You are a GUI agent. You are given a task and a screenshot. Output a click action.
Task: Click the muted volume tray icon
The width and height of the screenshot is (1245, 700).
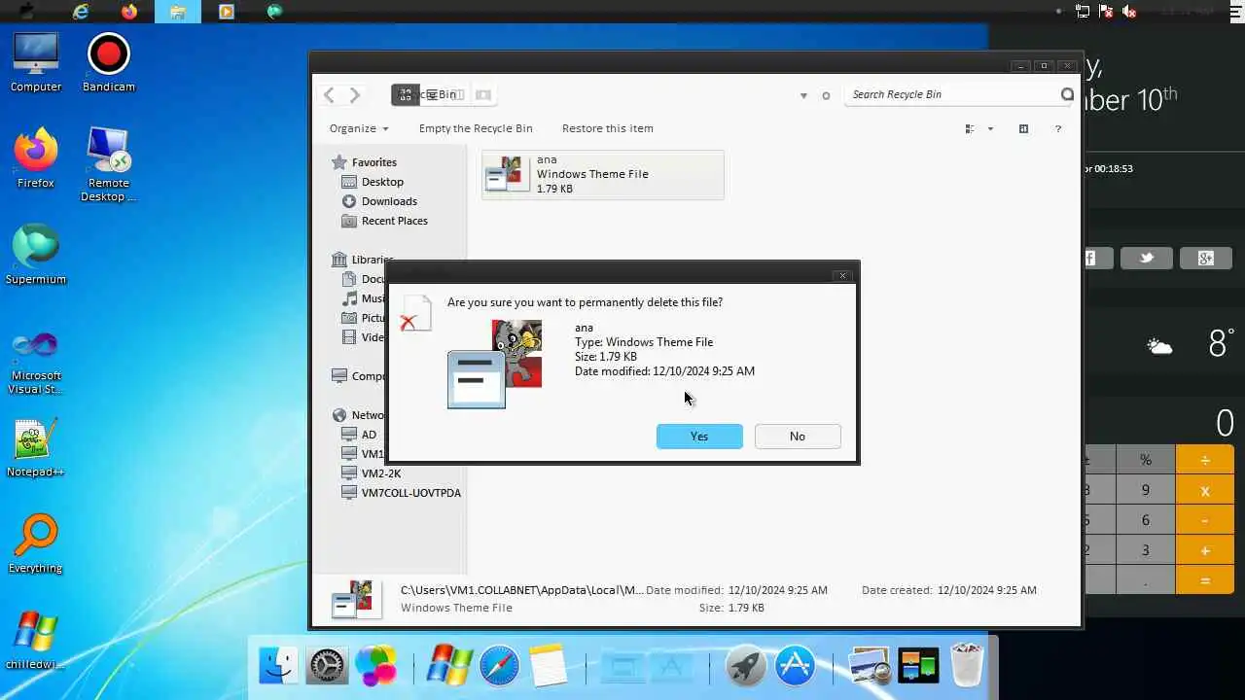pos(1129,12)
